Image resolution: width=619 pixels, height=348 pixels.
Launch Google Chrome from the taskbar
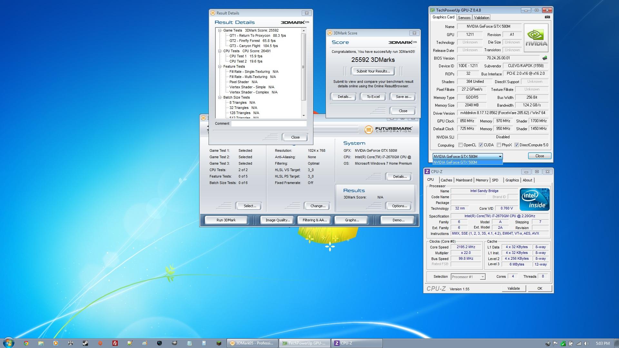tap(26, 343)
